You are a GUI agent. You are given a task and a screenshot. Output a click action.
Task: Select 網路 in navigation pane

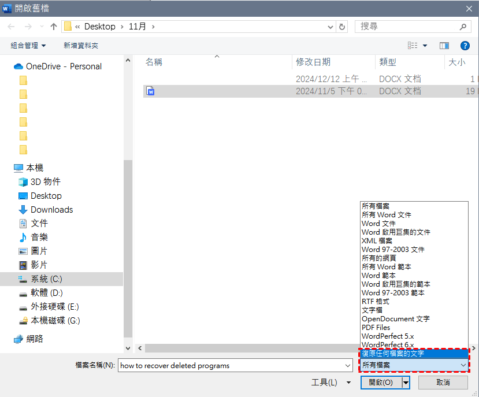(x=28, y=339)
